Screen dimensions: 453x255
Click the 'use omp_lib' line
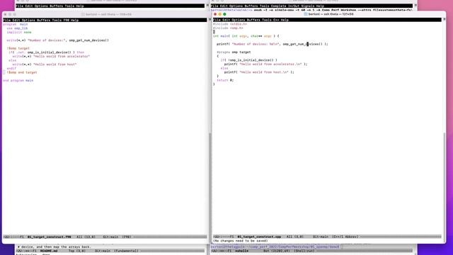[17, 28]
